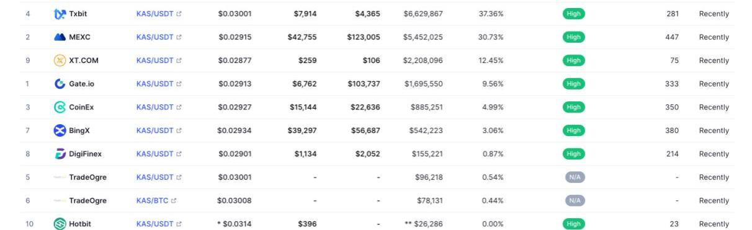Open the Gate.io exchange name link
The image size is (752, 230).
pyautogui.click(x=82, y=83)
